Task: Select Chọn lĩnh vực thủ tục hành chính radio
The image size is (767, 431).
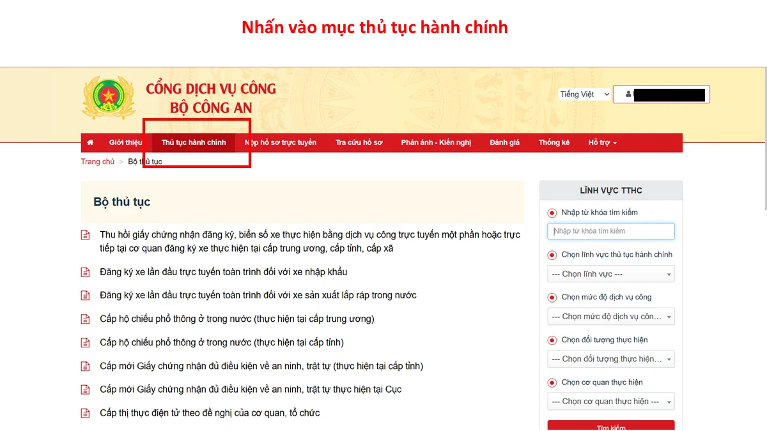Action: (552, 255)
